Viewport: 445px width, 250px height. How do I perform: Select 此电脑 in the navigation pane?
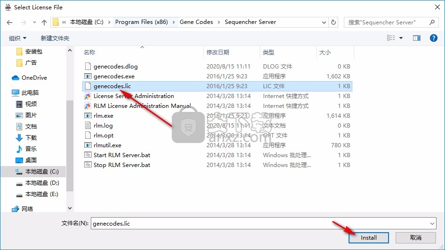point(30,92)
